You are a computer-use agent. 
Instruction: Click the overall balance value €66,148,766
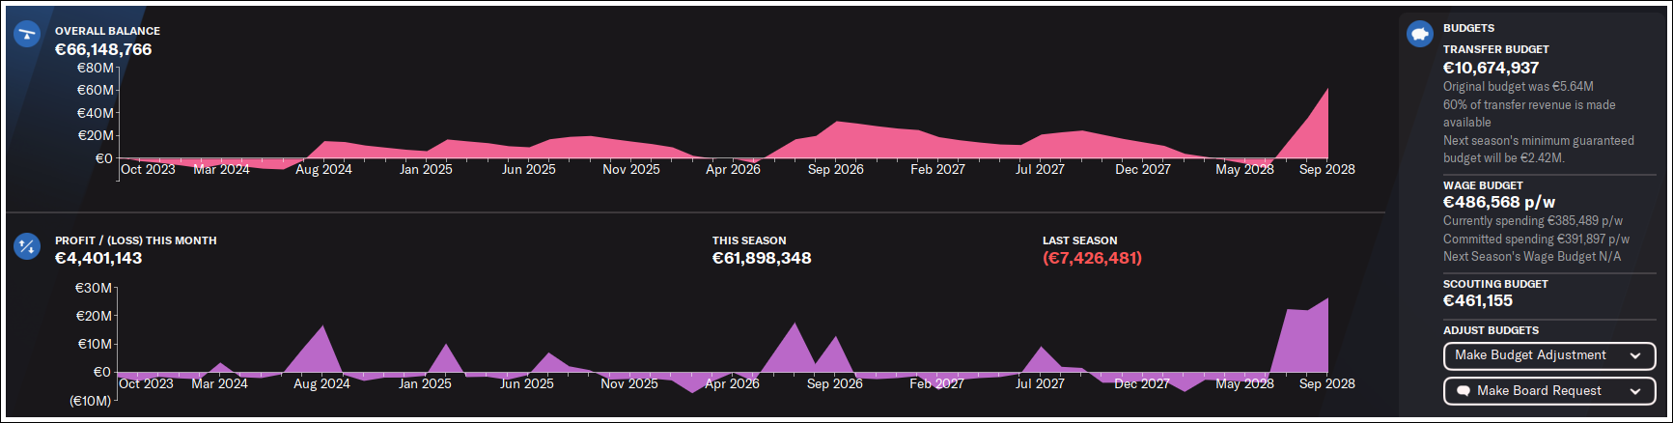pos(103,49)
